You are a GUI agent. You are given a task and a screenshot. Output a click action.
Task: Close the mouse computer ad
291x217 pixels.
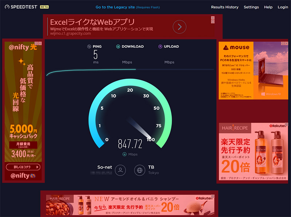pyautogui.click(x=286, y=44)
